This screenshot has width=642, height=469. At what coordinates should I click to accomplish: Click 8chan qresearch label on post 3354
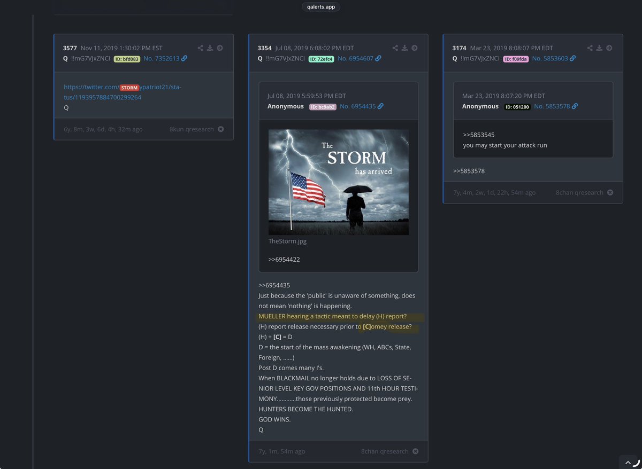[385, 451]
